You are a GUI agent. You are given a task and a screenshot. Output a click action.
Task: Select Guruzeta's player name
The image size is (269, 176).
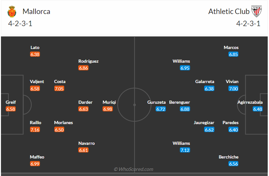pos(157,102)
